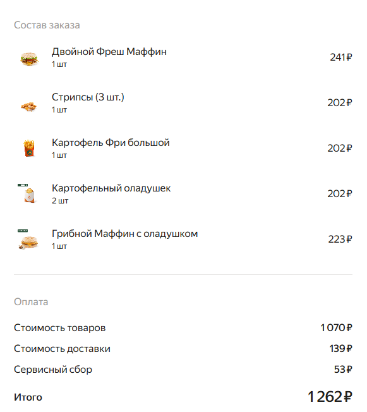Screen dimensions: 367x412
Task: Click the Оплата section heading
Action: 31,302
